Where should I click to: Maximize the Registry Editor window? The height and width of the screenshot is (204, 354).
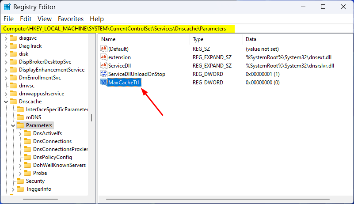click(x=323, y=7)
